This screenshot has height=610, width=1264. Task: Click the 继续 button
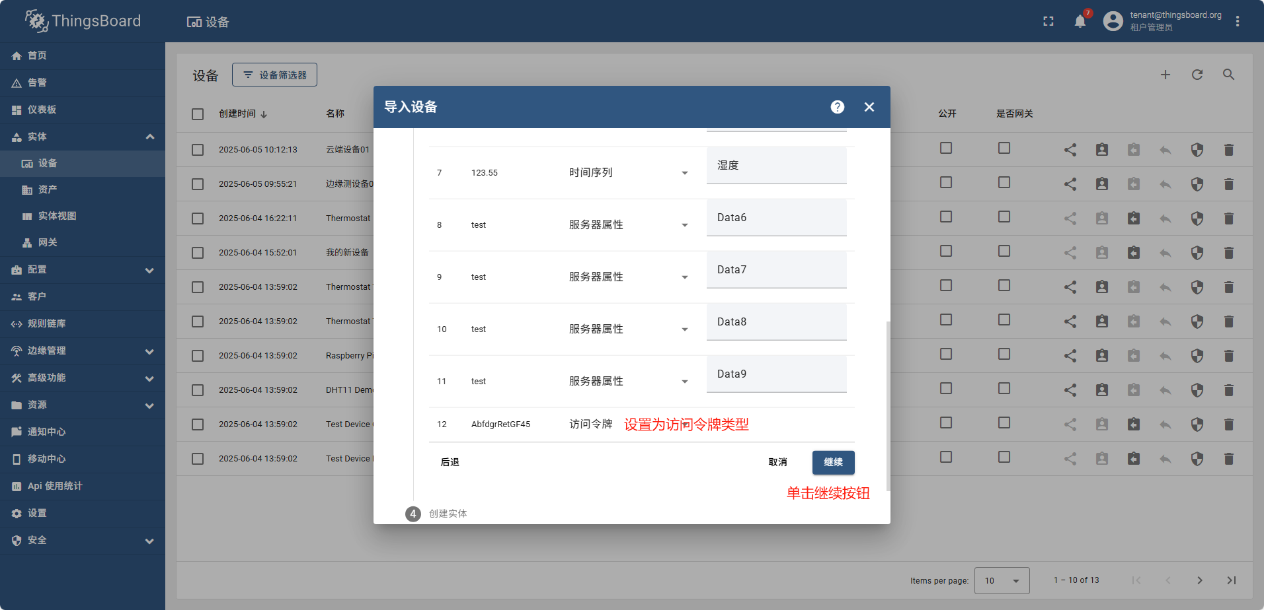833,462
